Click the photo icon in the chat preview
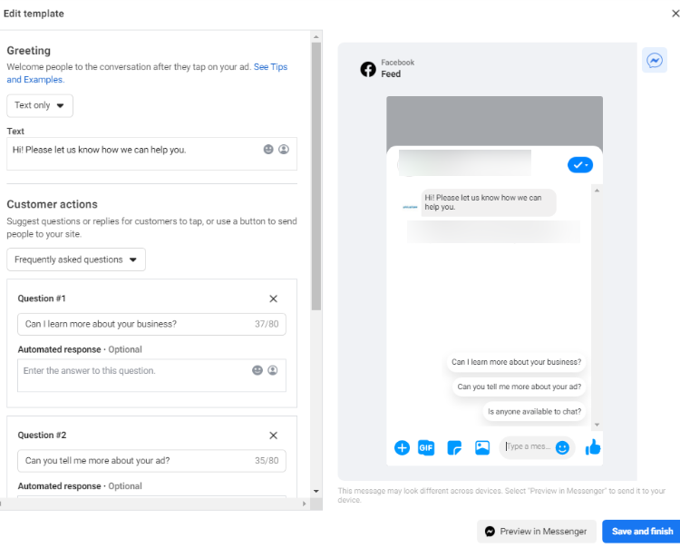This screenshot has height=548, width=680. 482,447
